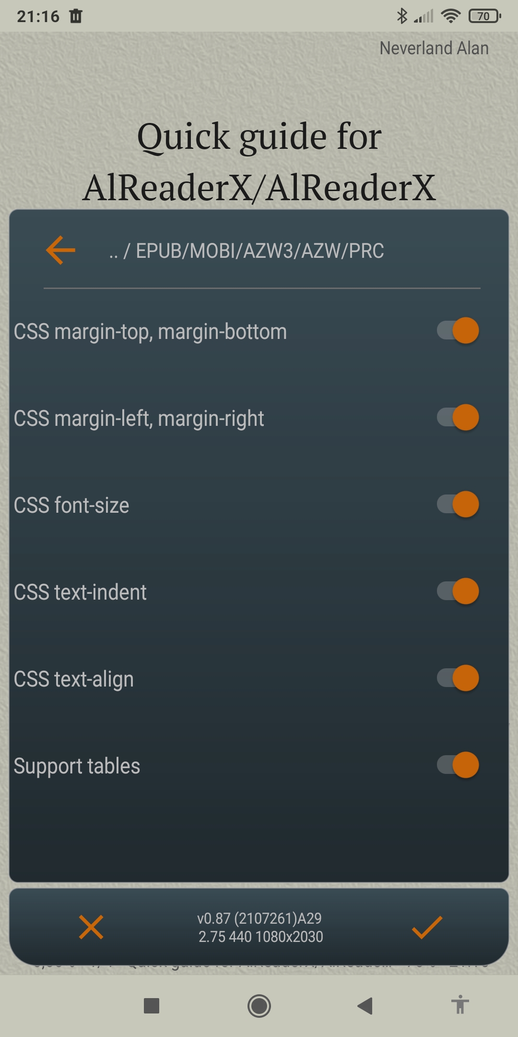Tap the accessibility figure icon

tap(460, 1005)
